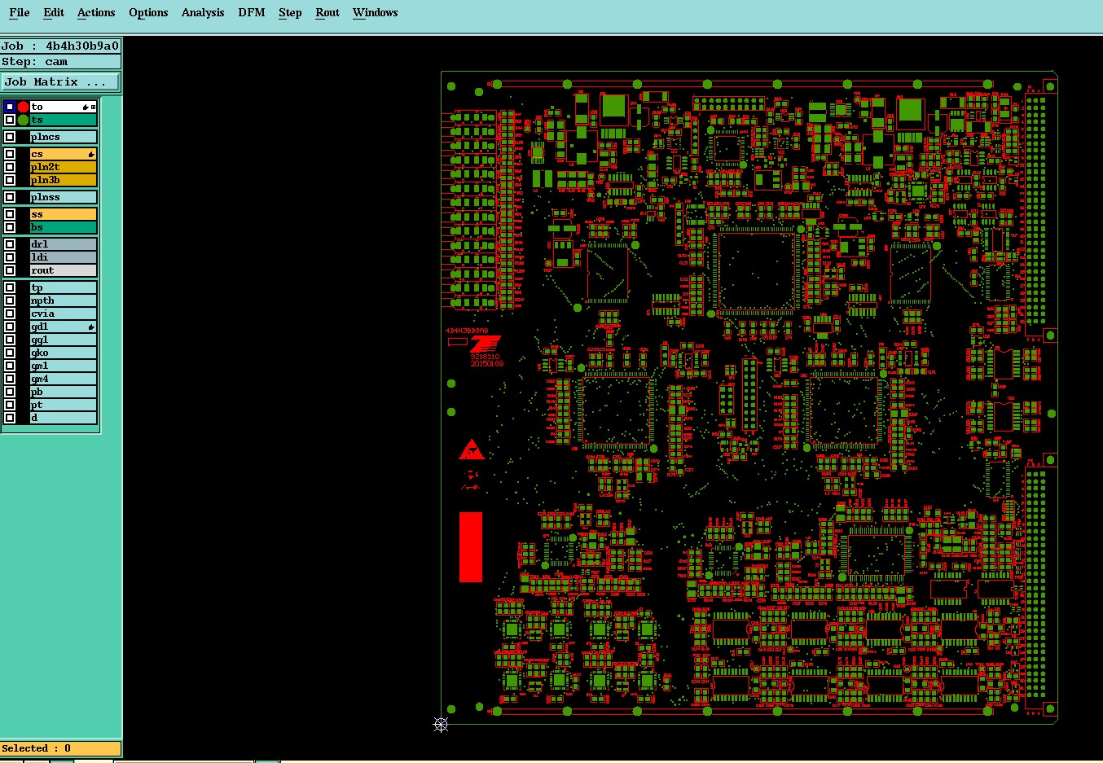Click the red color dot of layer to
This screenshot has height=763, width=1103.
point(23,107)
